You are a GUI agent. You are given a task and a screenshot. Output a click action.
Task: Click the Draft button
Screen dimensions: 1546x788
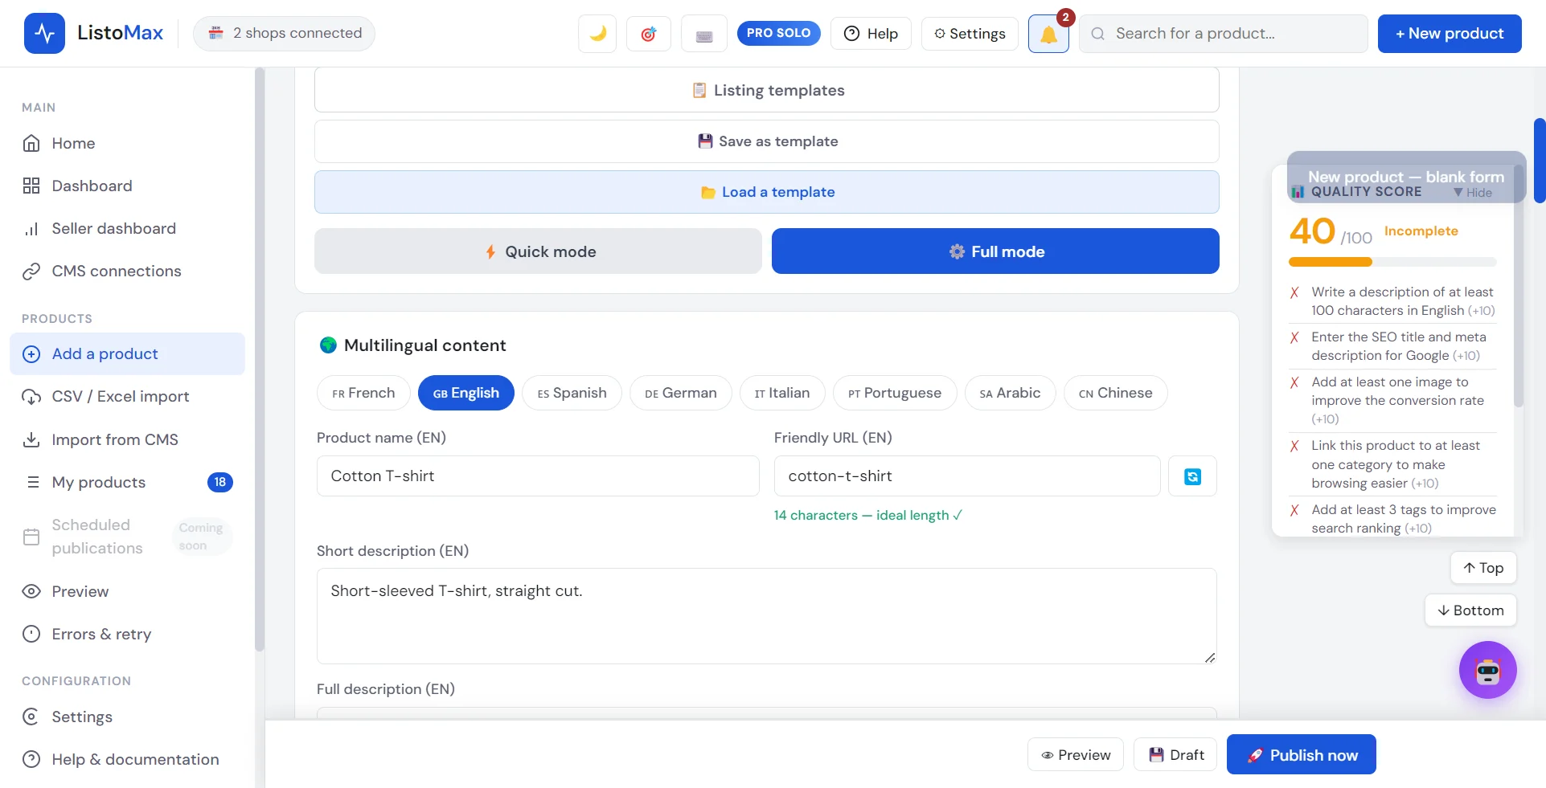pos(1175,755)
